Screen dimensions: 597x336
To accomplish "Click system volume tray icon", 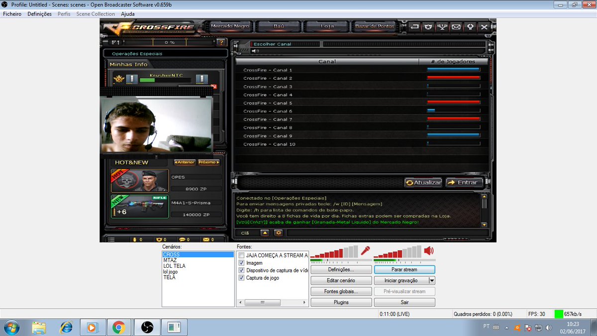I will point(548,328).
